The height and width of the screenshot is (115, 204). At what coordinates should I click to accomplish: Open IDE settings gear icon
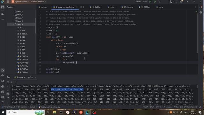(x=181, y=2)
